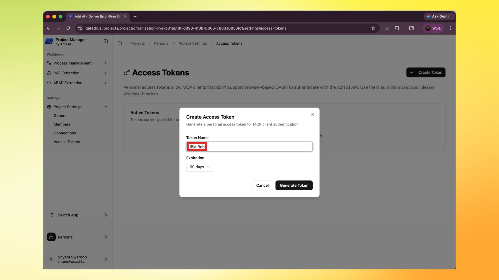Click the Project Settings gear icon

coord(49,107)
